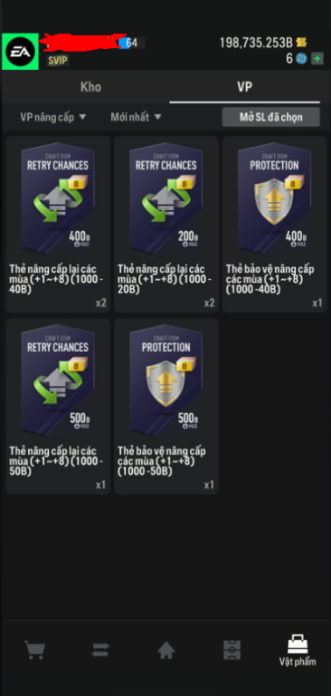This screenshot has height=696, width=331.
Task: Go to the home icon
Action: 165,651
